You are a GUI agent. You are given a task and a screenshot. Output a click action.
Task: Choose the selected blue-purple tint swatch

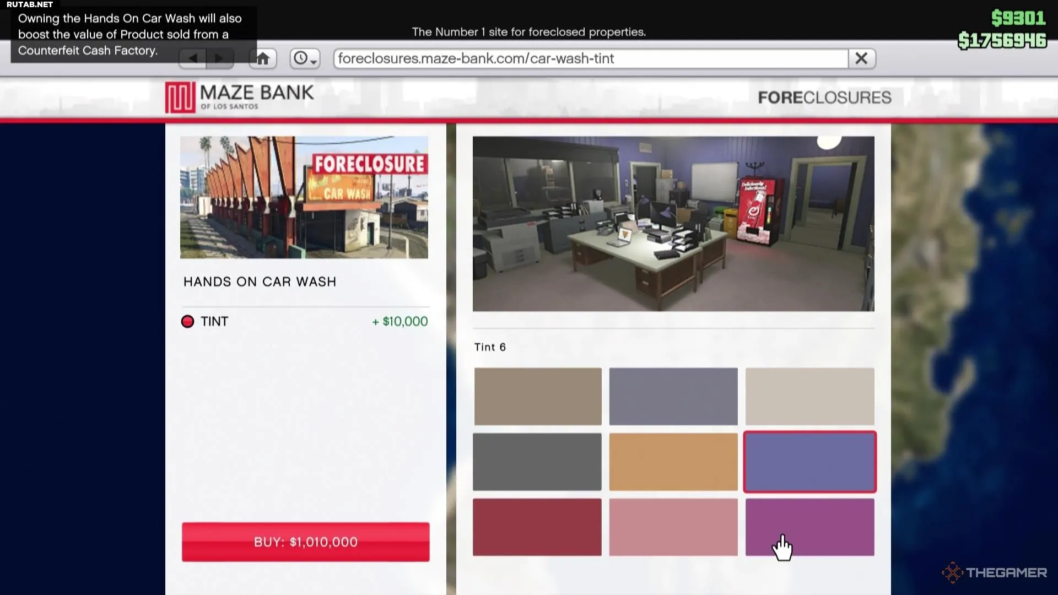point(810,462)
